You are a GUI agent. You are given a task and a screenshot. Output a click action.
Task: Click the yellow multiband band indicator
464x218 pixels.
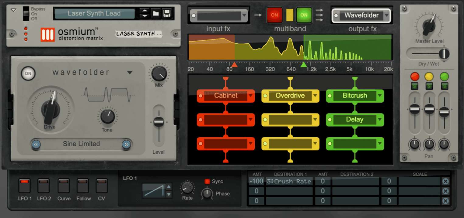tap(289, 15)
